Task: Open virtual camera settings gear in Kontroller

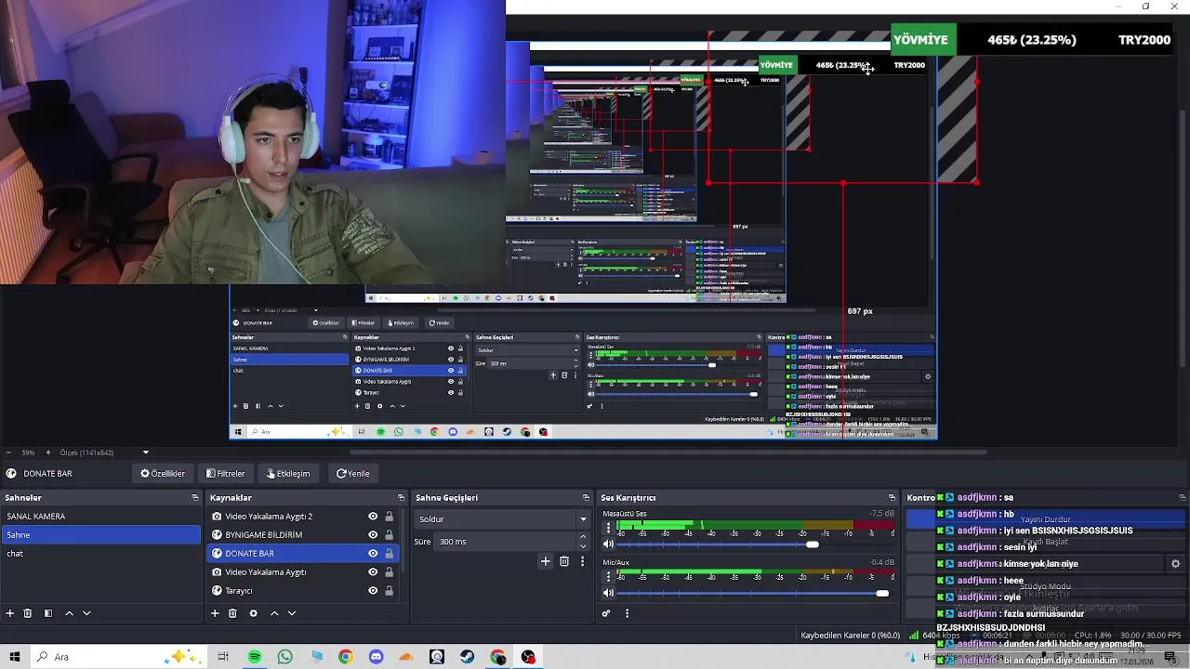Action: (x=1175, y=564)
